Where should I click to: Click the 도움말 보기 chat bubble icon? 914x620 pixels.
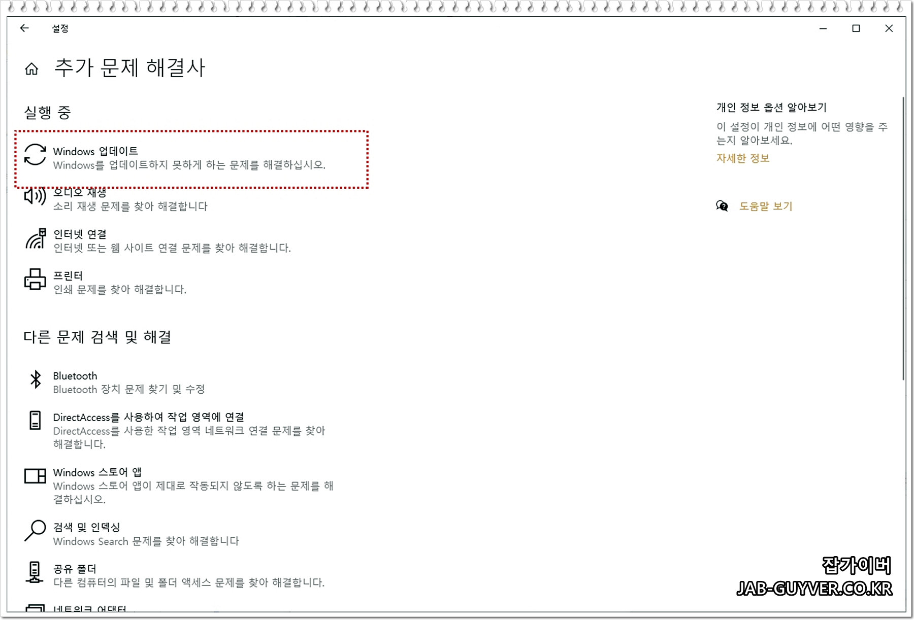722,206
